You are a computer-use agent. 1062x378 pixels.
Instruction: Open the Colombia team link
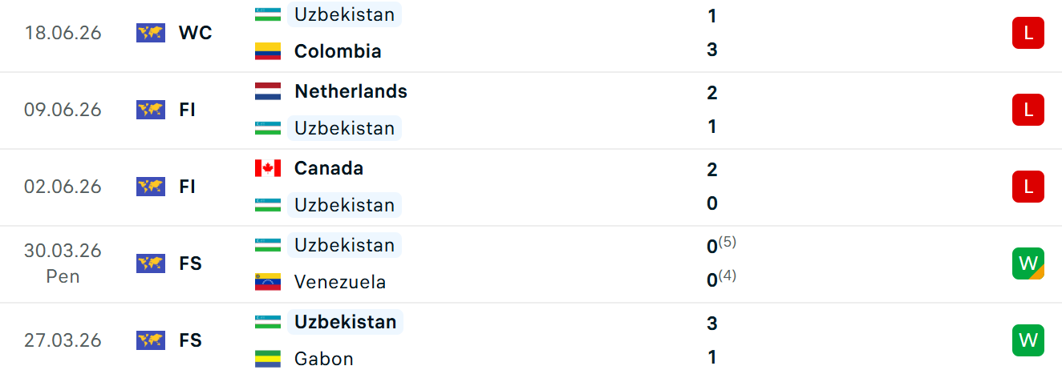pyautogui.click(x=338, y=51)
